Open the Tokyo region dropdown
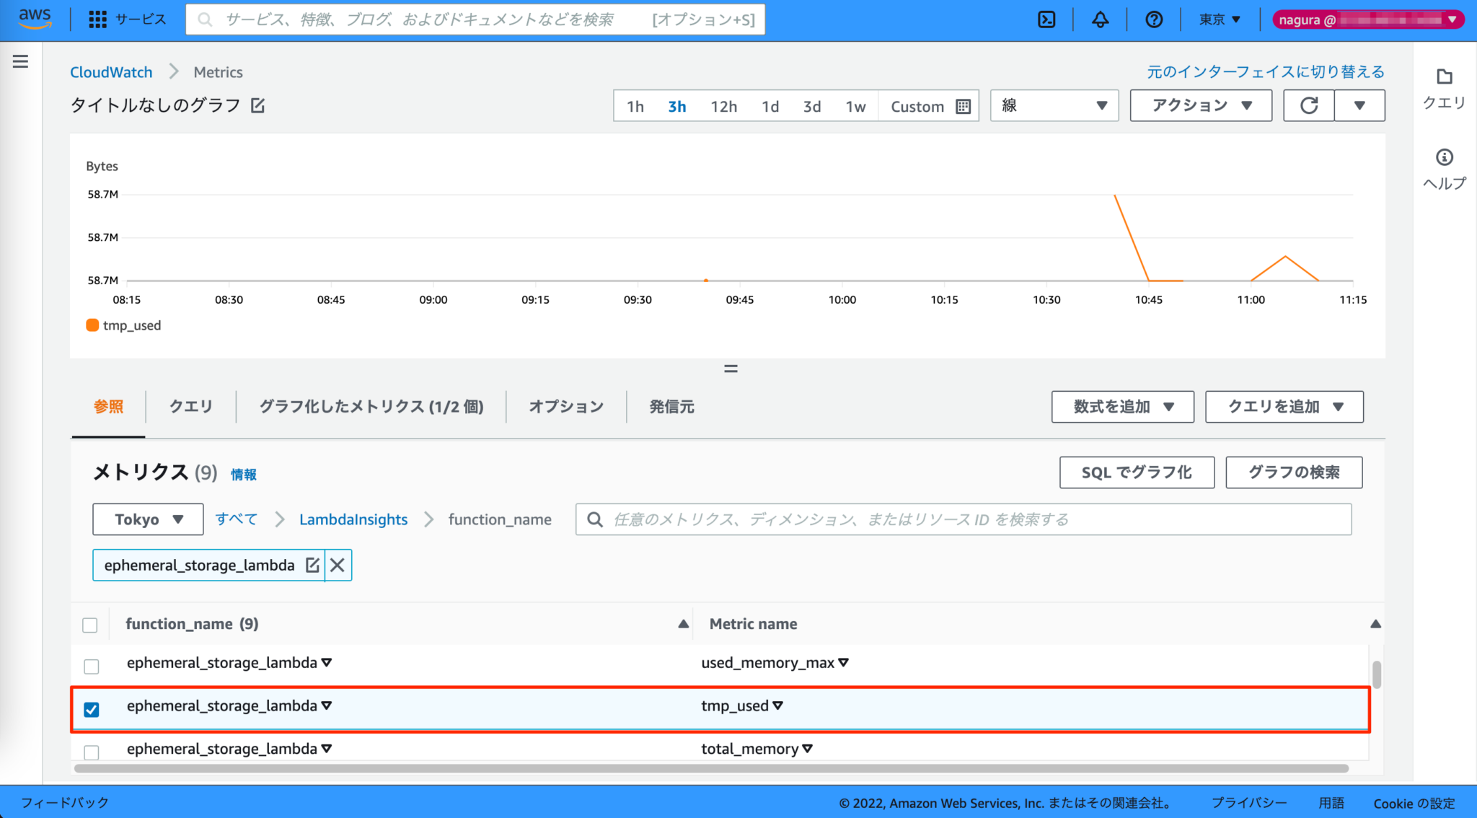1477x818 pixels. pos(147,519)
